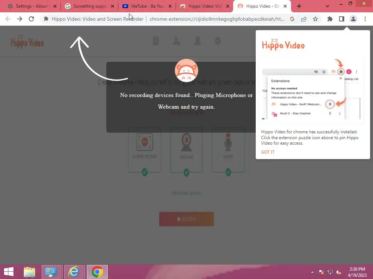
Task: Open the gear settings in page header
Action: pyautogui.click(x=218, y=41)
